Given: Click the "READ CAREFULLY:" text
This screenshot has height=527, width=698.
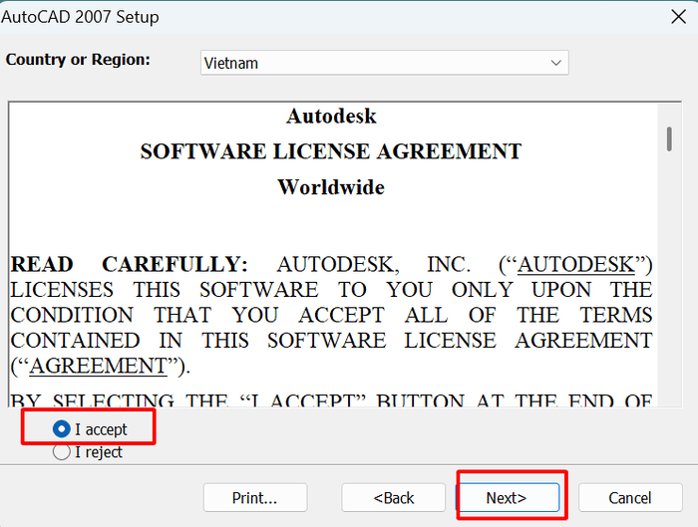Looking at the screenshot, I should click(129, 264).
